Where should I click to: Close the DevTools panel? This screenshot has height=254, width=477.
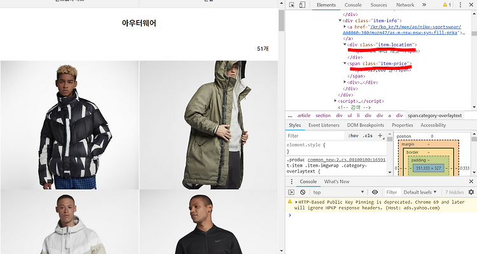[471, 5]
